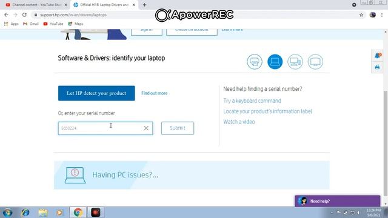This screenshot has height=218, width=388.
Task: Close the HP Laptop Drivers tab
Action: (x=134, y=5)
